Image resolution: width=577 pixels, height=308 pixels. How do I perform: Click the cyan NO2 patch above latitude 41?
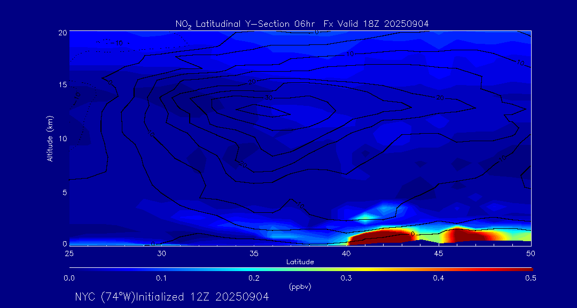[x=366, y=218]
